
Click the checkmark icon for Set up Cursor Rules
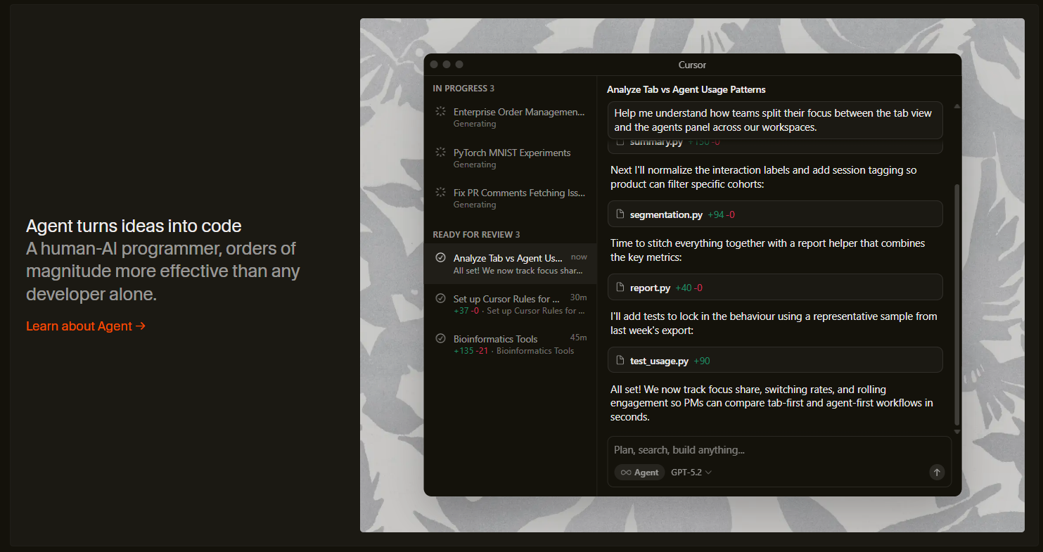click(x=441, y=299)
